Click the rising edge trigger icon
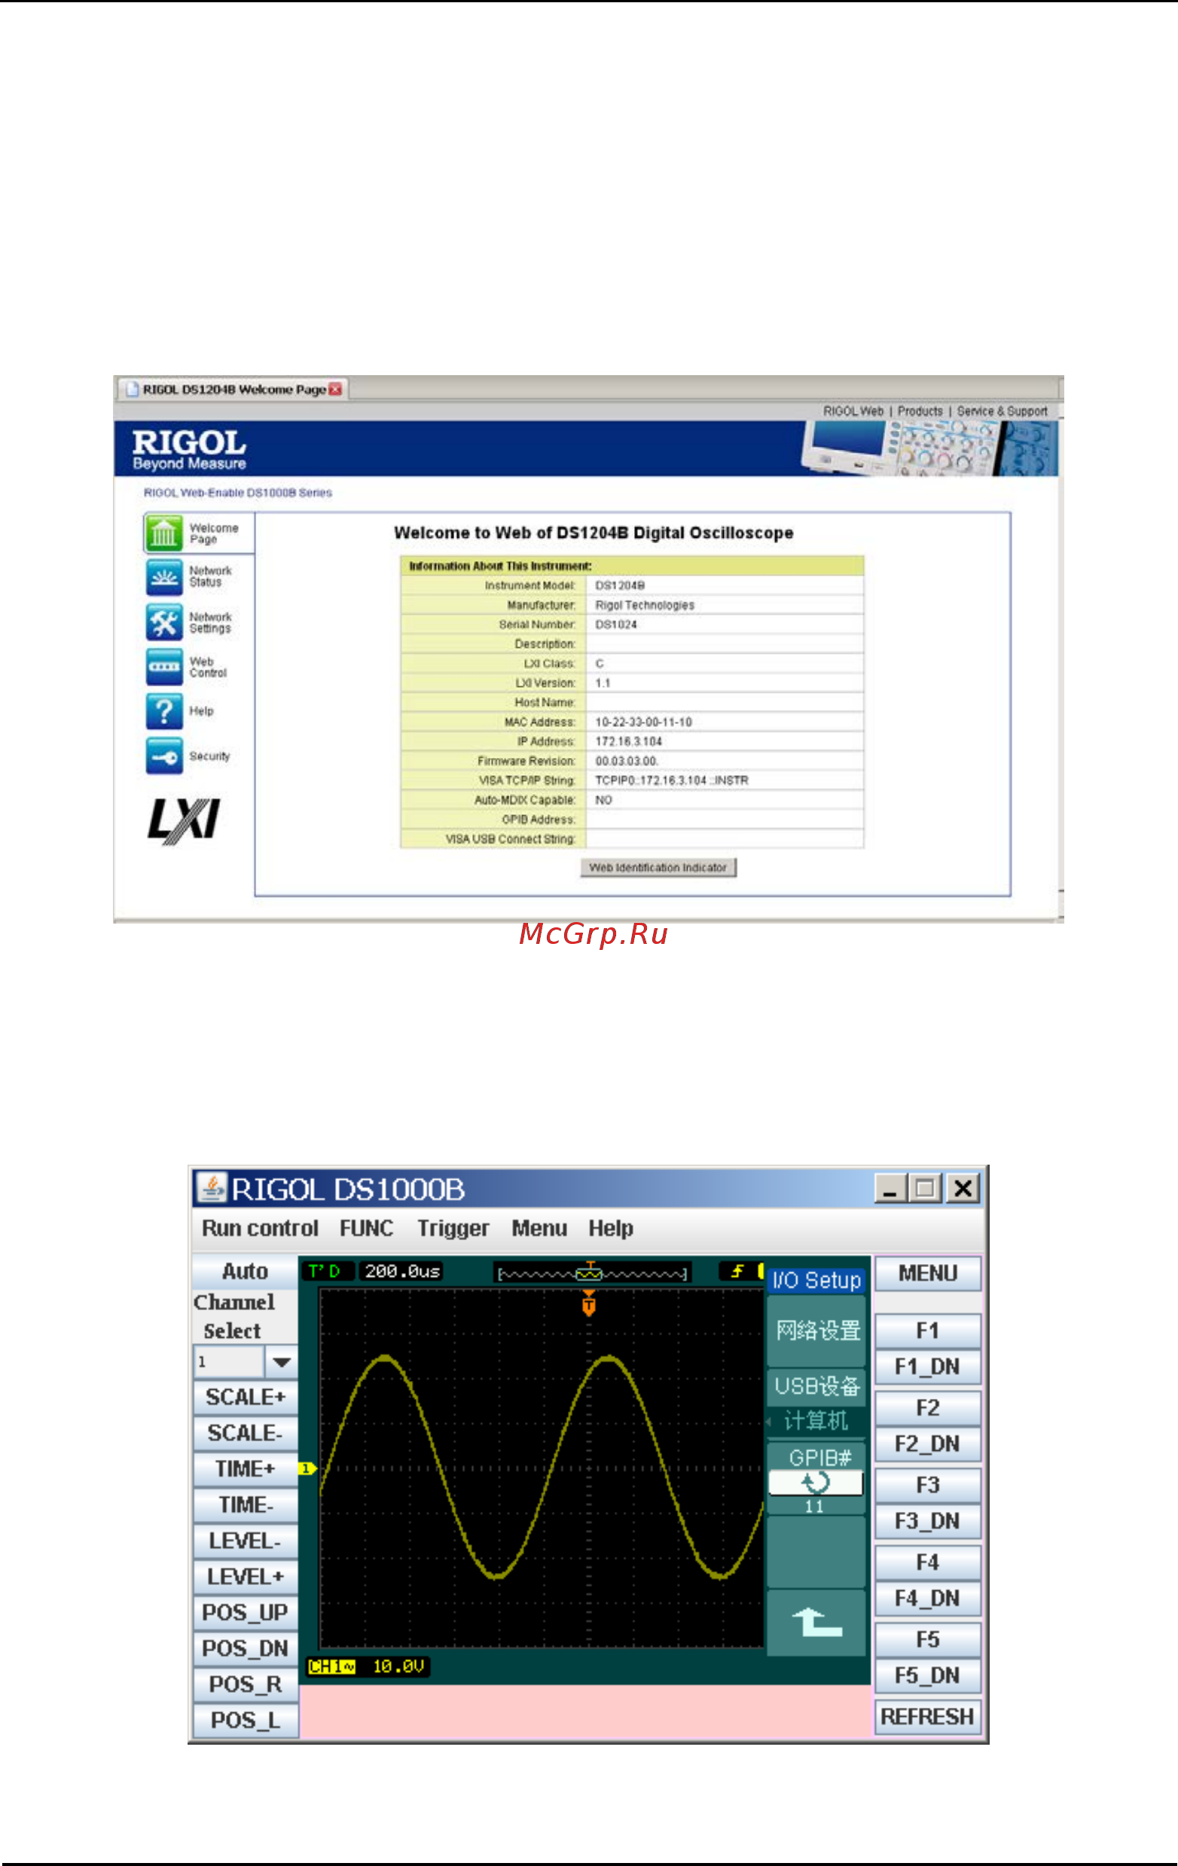This screenshot has height=1866, width=1178. tap(737, 1271)
